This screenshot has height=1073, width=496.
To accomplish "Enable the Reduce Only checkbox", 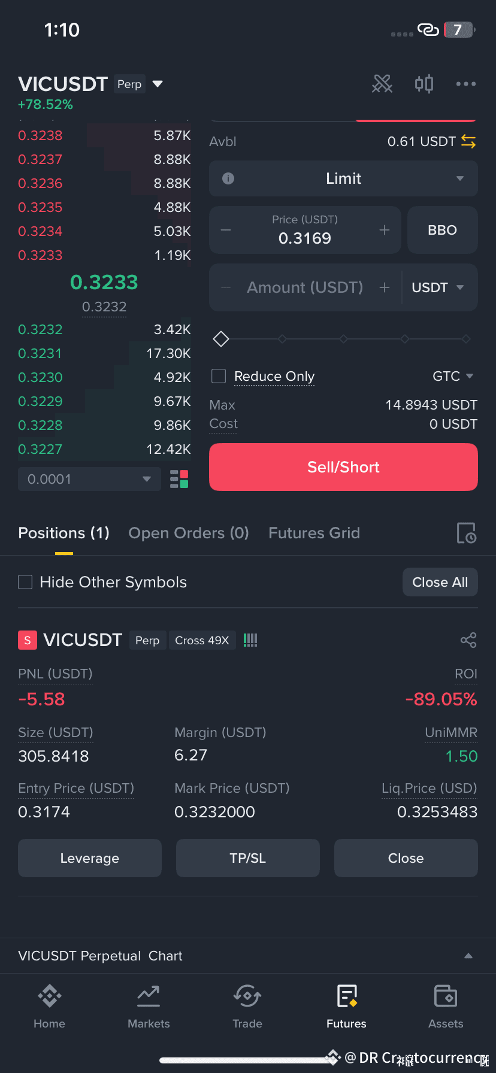I will [219, 376].
